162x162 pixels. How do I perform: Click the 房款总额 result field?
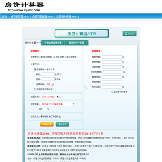[112, 57]
